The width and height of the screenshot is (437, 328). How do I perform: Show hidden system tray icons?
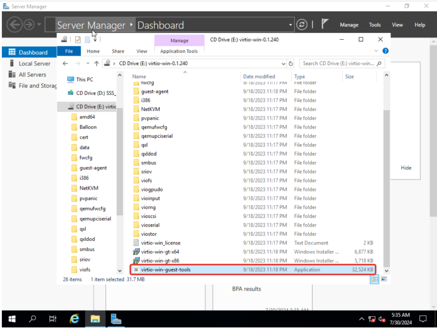click(361, 319)
